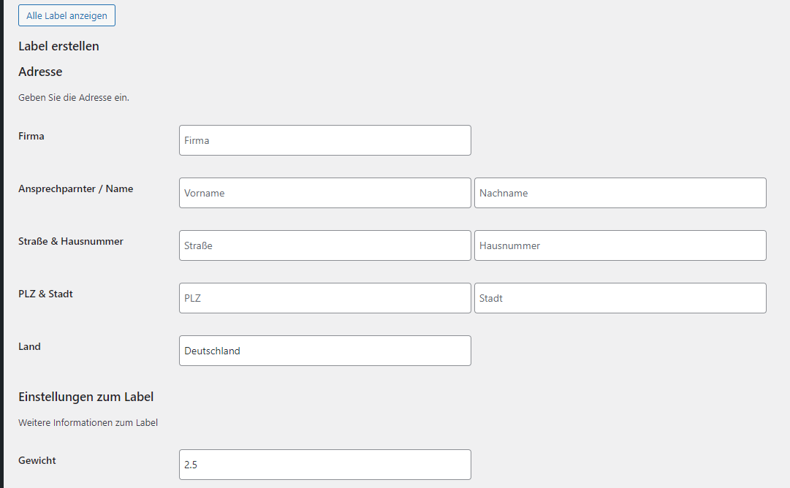The height and width of the screenshot is (488, 790).
Task: Click the Einstellungen zum Label heading
Action: point(86,397)
